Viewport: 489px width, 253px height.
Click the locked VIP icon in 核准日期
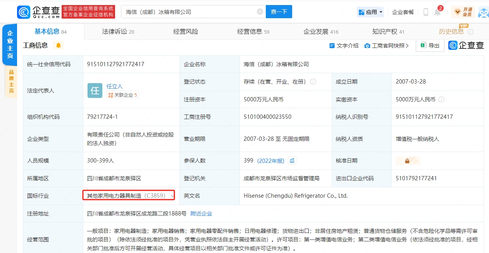pyautogui.click(x=407, y=161)
